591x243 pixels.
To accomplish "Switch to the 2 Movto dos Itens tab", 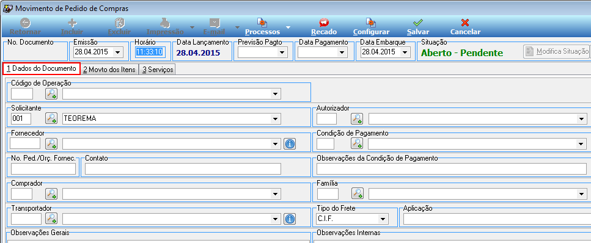I will pyautogui.click(x=109, y=70).
